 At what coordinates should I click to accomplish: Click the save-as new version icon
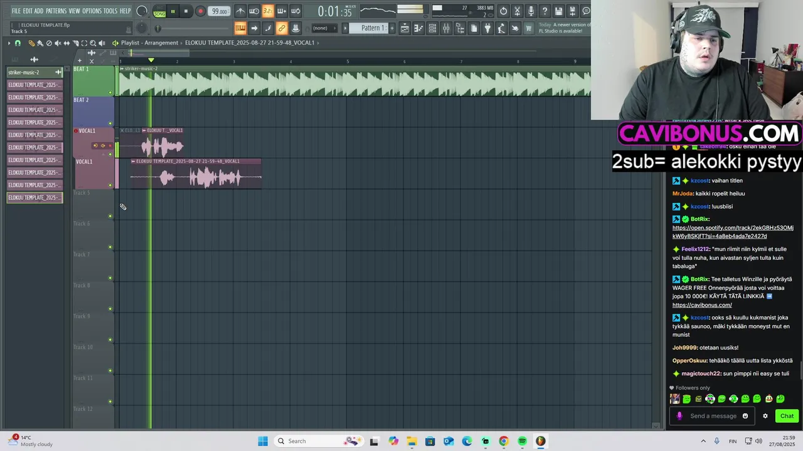(x=572, y=11)
